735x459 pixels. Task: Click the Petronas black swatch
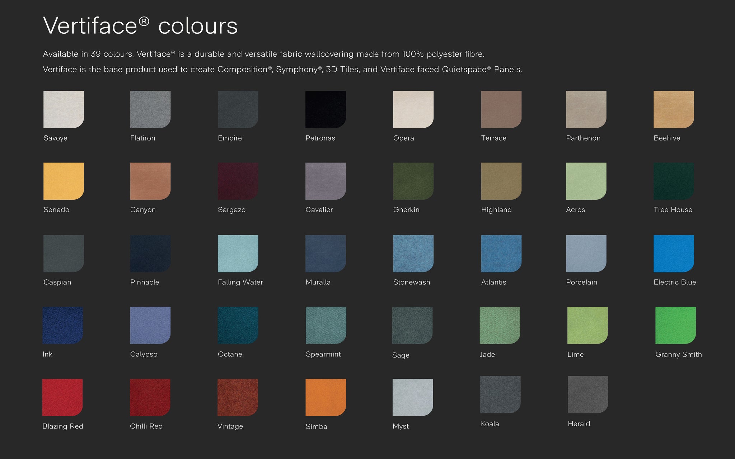(326, 109)
